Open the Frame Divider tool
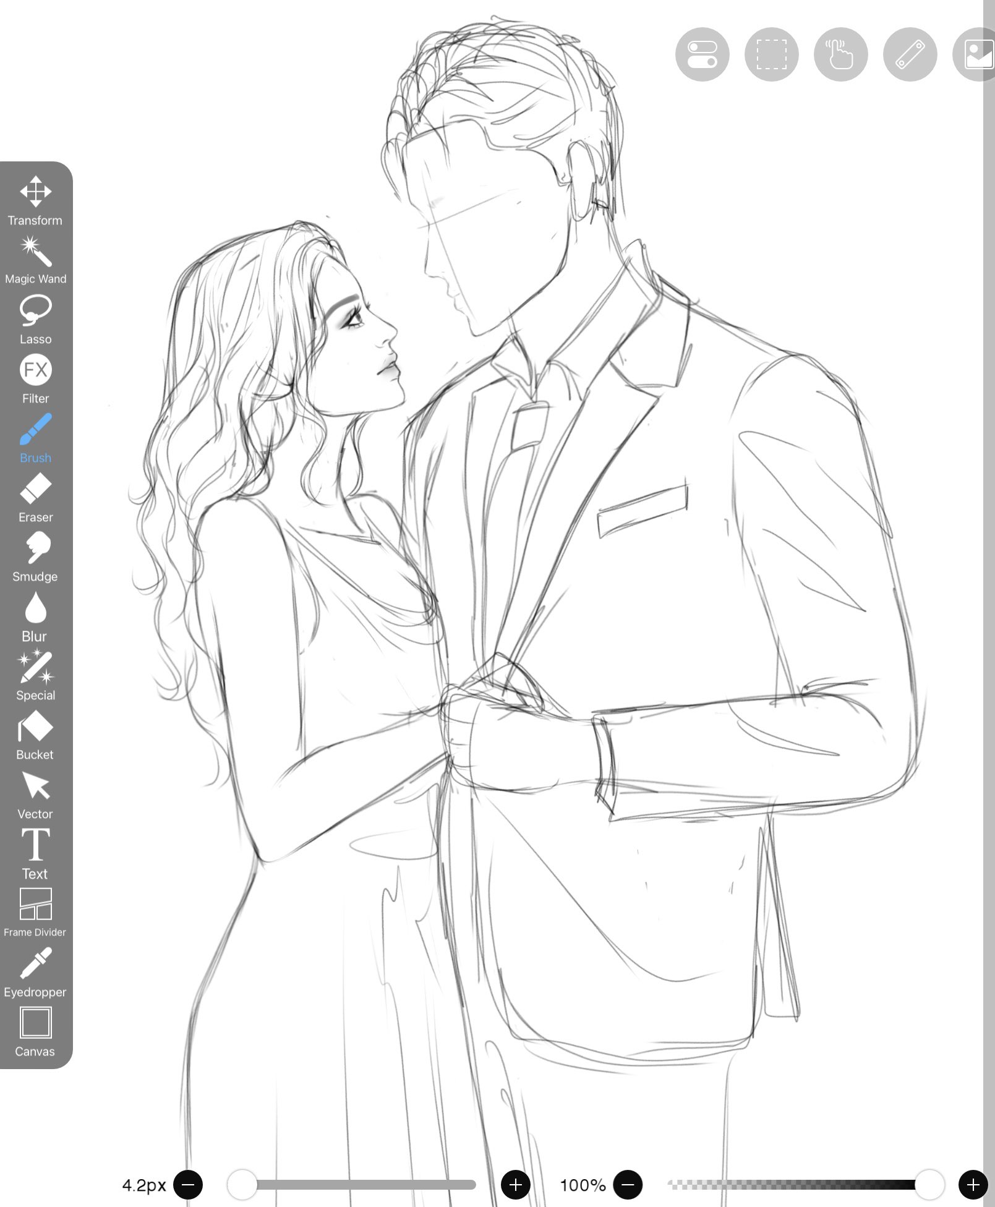 pyautogui.click(x=35, y=913)
